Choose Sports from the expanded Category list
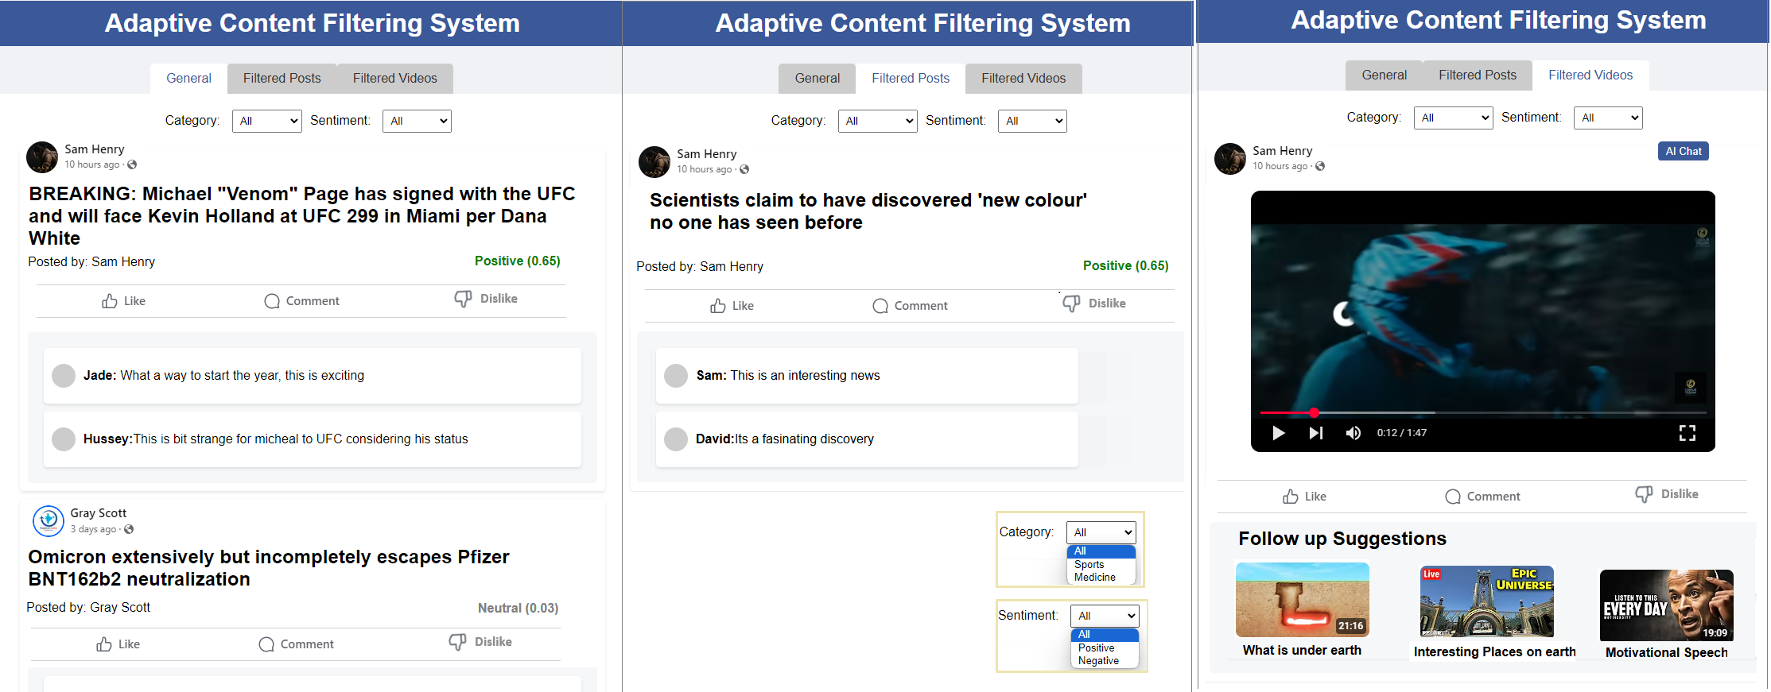Image resolution: width=1771 pixels, height=692 pixels. tap(1089, 564)
